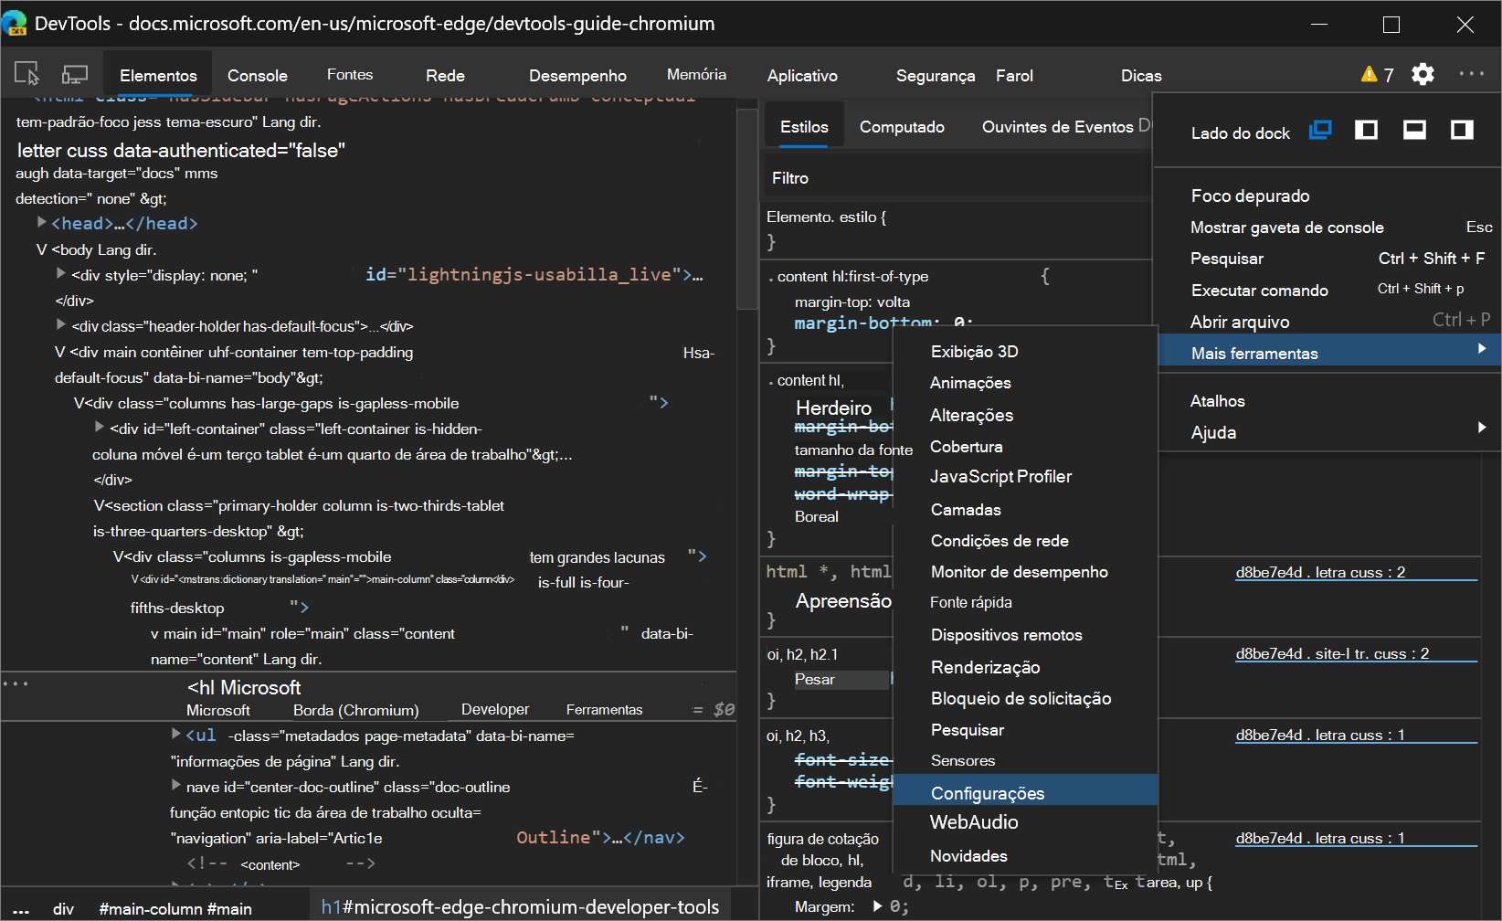Open Condições de rede tool
Viewport: 1502px width, 921px height.
coord(1025,540)
